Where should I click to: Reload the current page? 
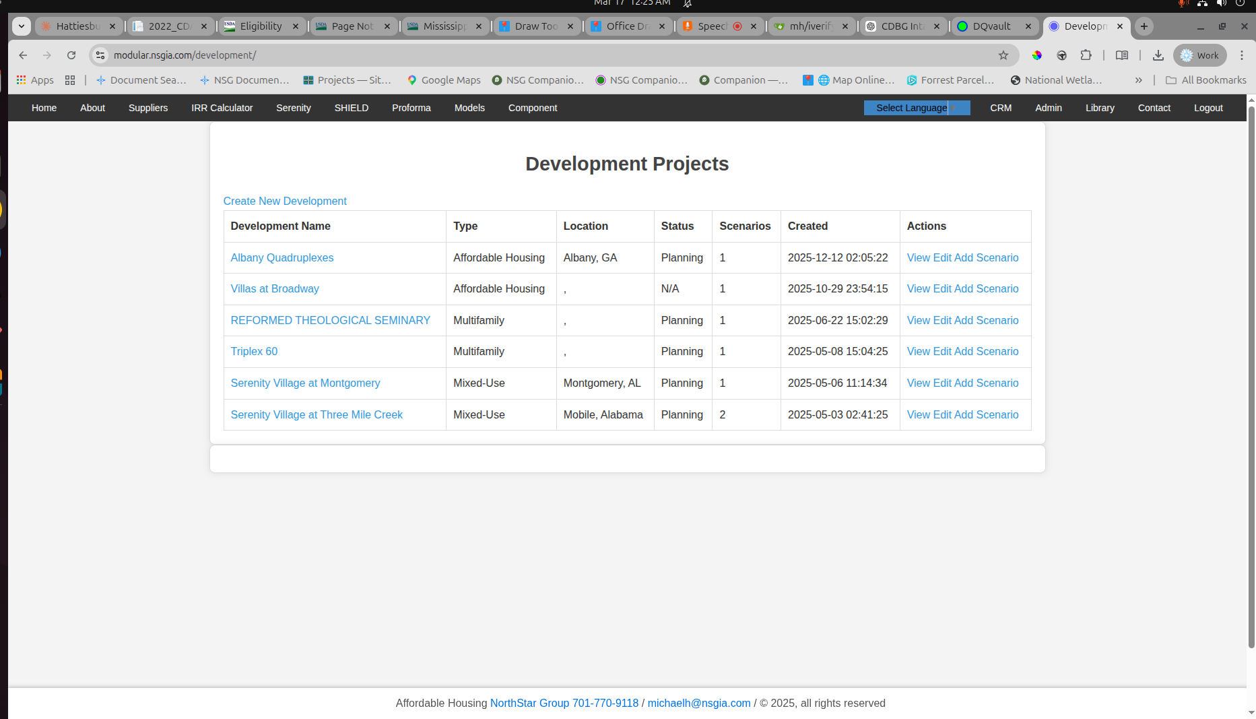pyautogui.click(x=72, y=55)
